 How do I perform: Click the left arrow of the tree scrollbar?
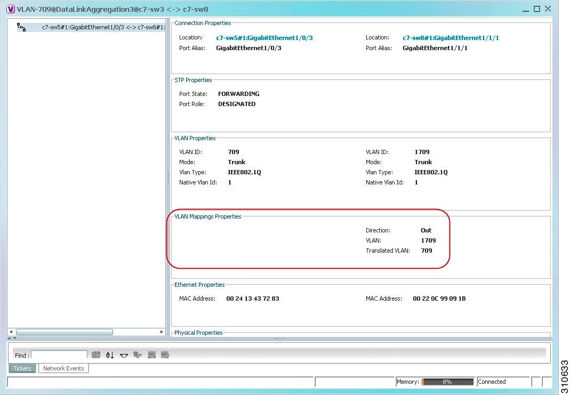pos(11,332)
